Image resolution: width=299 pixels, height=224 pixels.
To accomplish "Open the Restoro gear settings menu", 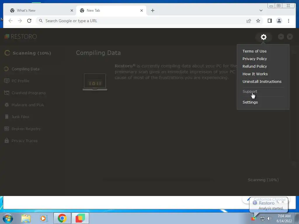I will [x=264, y=37].
